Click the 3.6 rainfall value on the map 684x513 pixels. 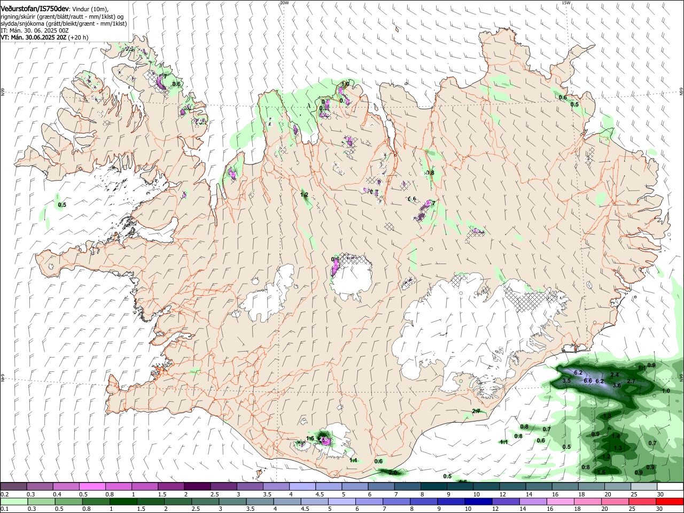(616, 385)
